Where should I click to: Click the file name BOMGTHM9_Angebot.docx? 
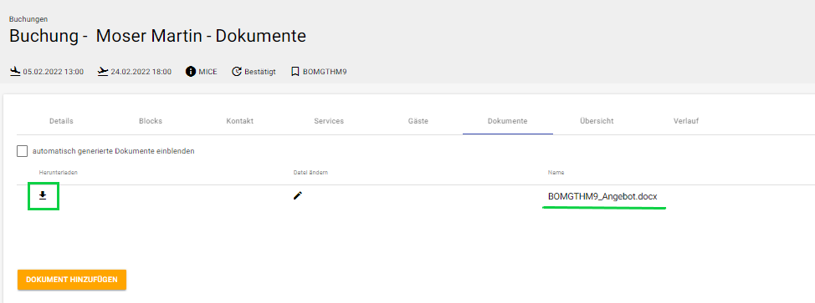pyautogui.click(x=602, y=197)
